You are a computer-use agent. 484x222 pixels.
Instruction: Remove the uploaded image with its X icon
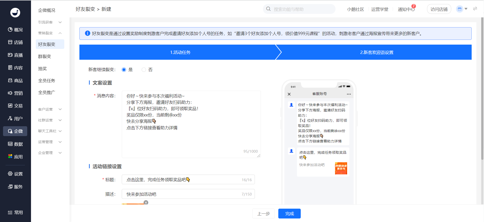[x=146, y=202]
